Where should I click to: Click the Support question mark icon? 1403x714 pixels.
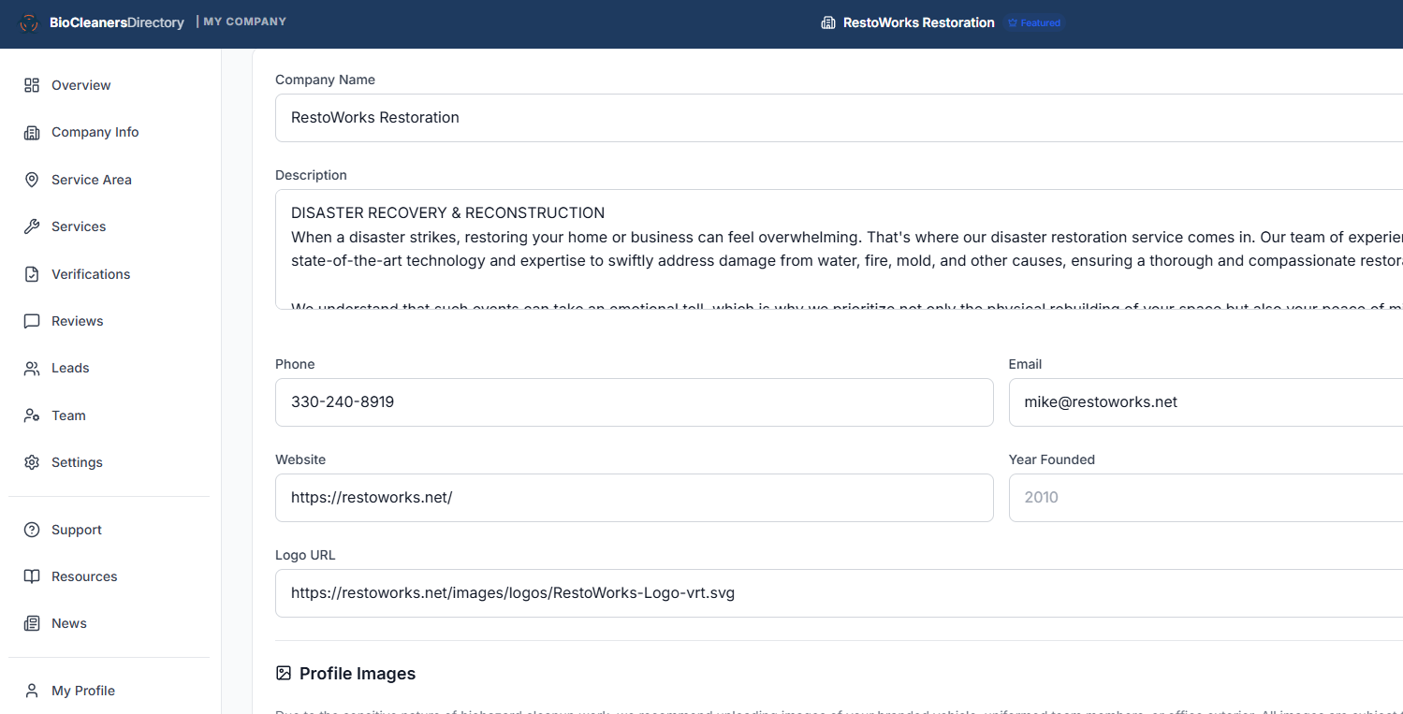[32, 530]
